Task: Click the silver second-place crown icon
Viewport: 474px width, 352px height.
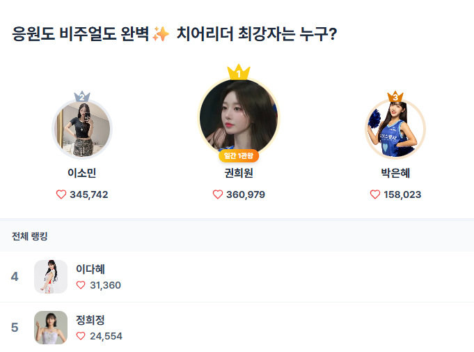Action: 82,96
